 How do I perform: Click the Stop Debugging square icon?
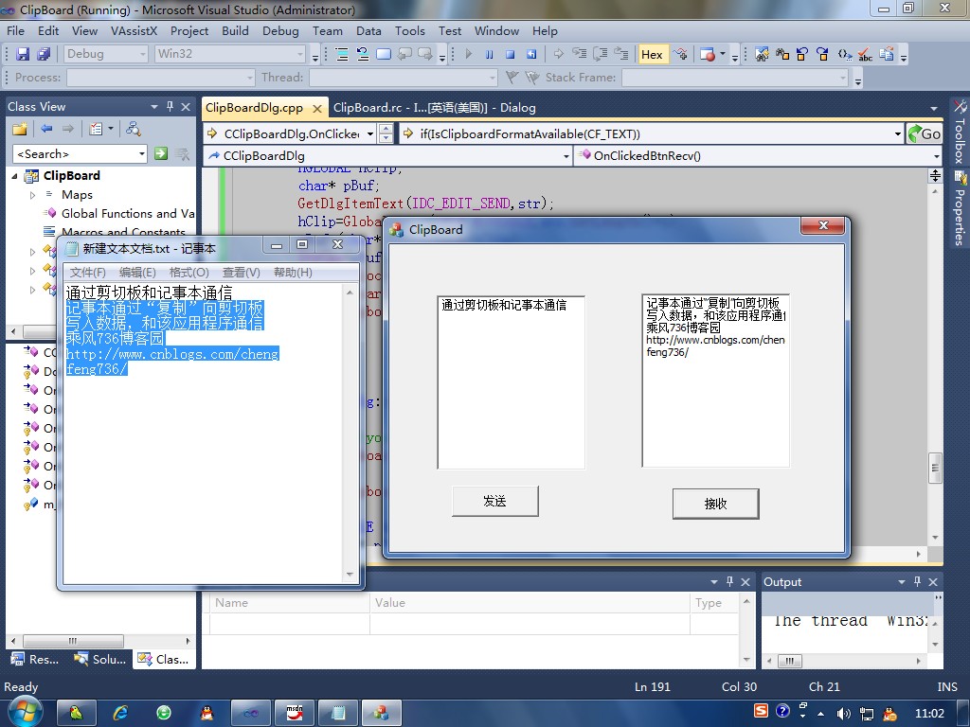tap(511, 54)
